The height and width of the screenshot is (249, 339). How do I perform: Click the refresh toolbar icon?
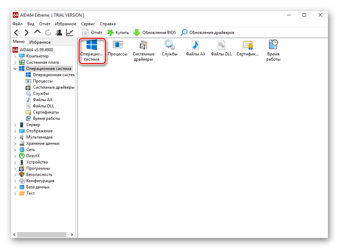tap(48, 33)
